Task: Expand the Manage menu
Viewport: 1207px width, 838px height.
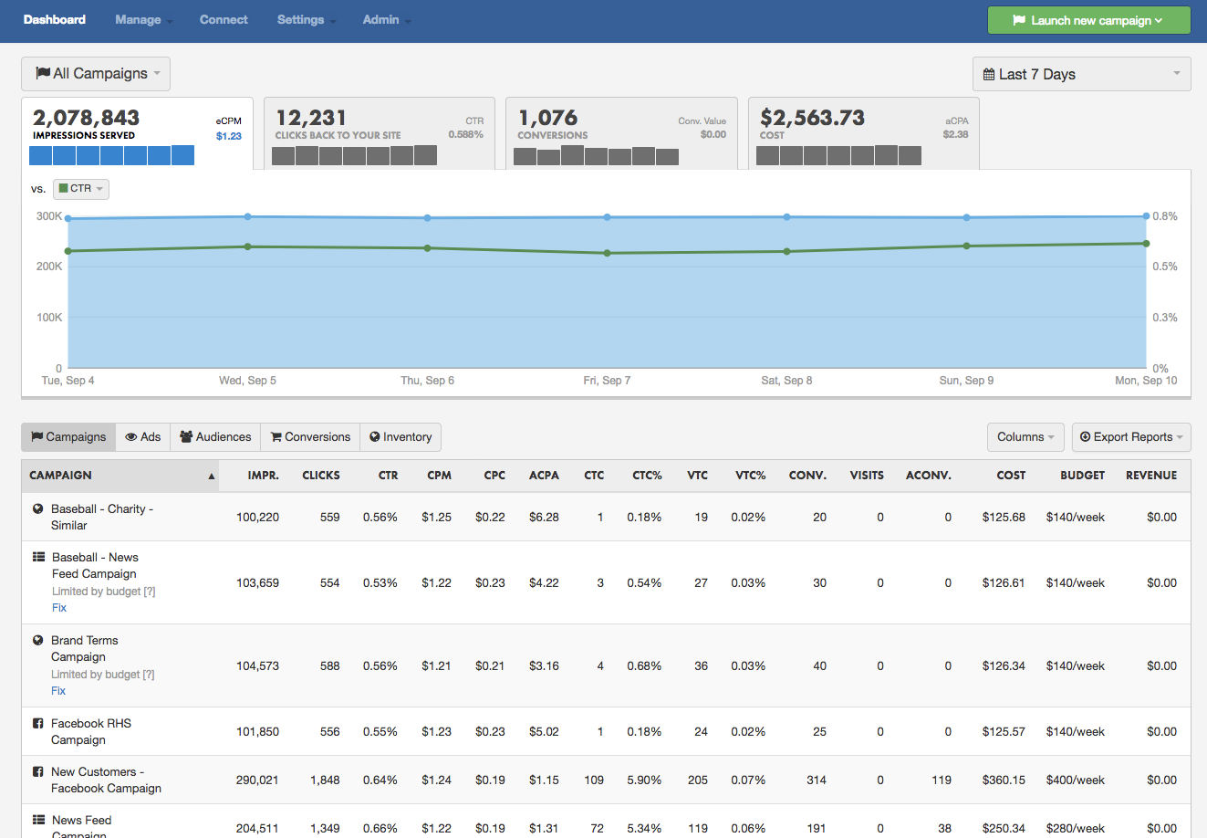Action: click(143, 20)
